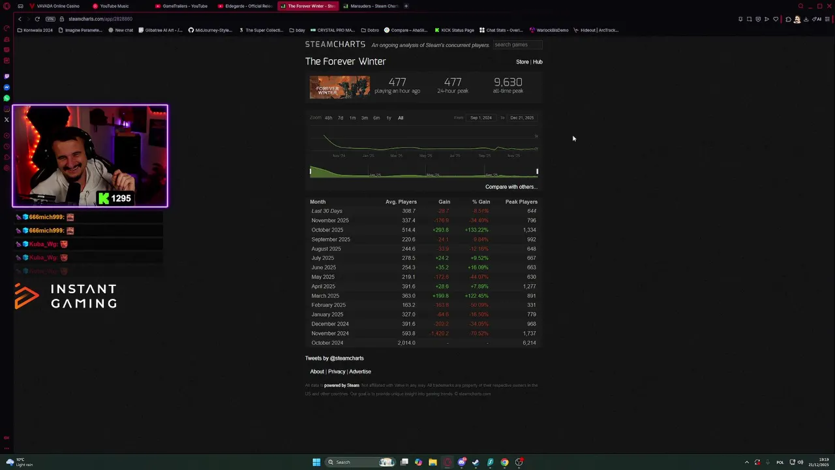This screenshot has height=470, width=835.
Task: Click the address bar URL field
Action: [100, 19]
